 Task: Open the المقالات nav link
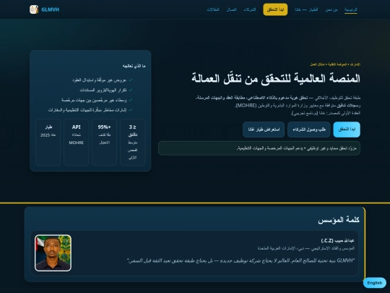point(213,9)
